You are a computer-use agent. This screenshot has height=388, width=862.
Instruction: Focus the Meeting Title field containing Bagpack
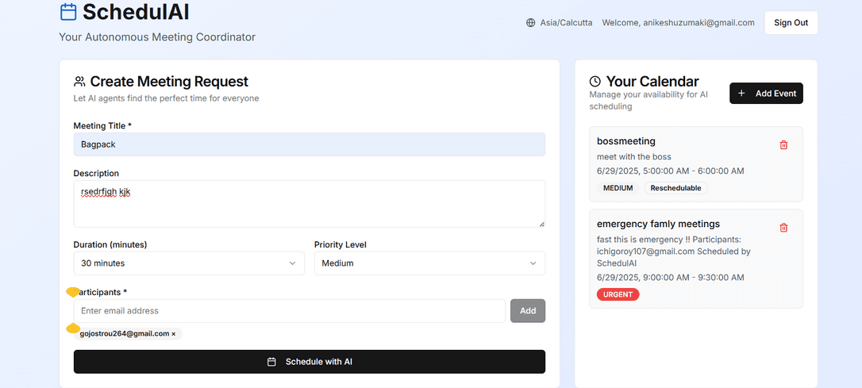(309, 144)
